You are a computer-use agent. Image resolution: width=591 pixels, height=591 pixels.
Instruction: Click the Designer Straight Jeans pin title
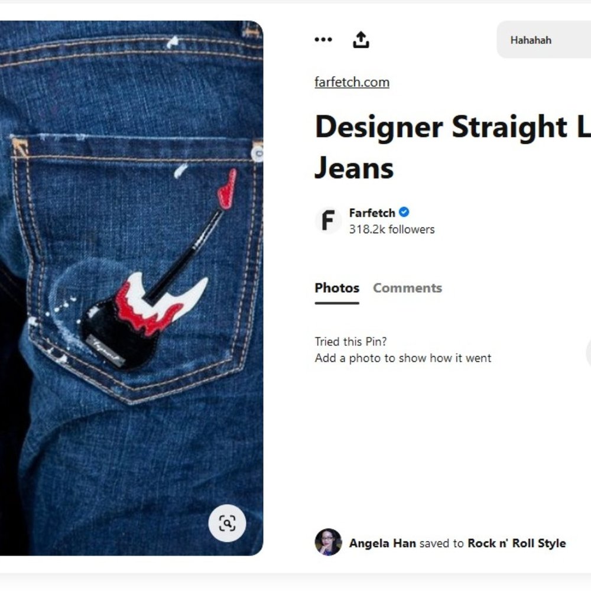pos(452,147)
